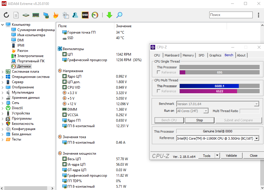Click the Close button in CPU-Z
Viewport: 264px width, 190px height.
(x=253, y=156)
